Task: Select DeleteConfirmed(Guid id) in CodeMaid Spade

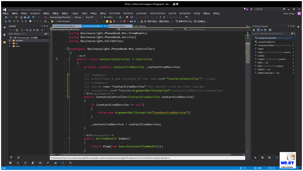Action: point(268,73)
